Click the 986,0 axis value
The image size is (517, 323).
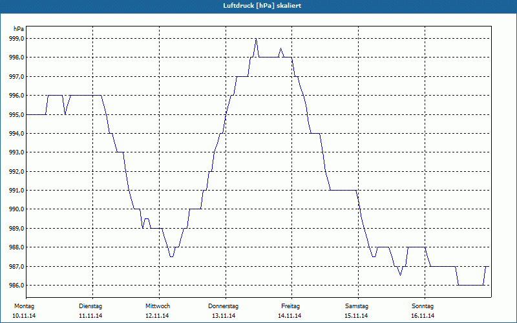tap(17, 285)
